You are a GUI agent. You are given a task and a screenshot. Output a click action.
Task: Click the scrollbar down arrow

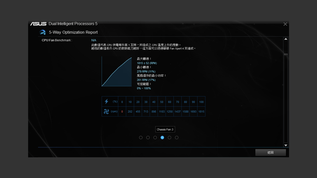[286, 145]
